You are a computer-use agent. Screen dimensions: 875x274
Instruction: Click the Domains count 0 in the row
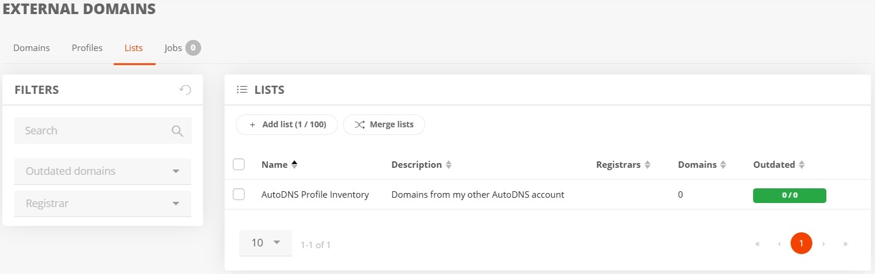click(x=680, y=195)
